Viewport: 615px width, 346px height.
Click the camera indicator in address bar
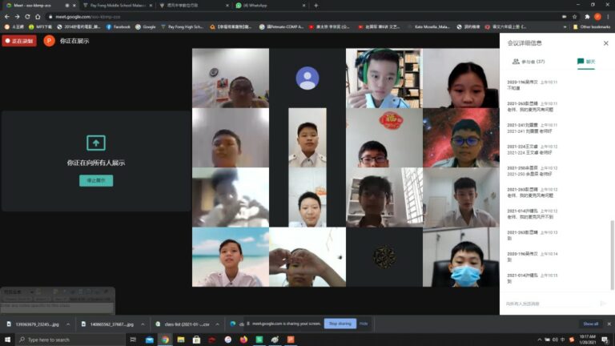(564, 17)
